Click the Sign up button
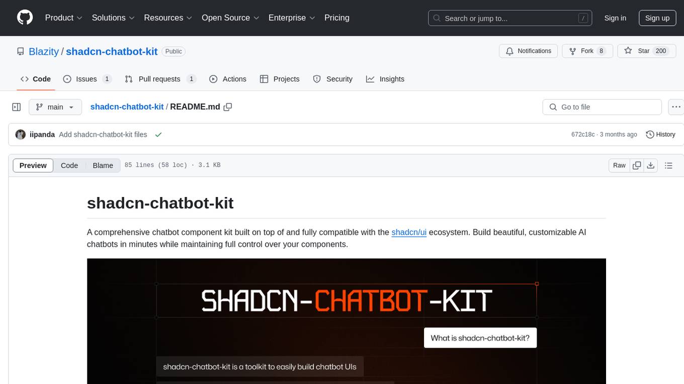The image size is (684, 384). [x=657, y=18]
